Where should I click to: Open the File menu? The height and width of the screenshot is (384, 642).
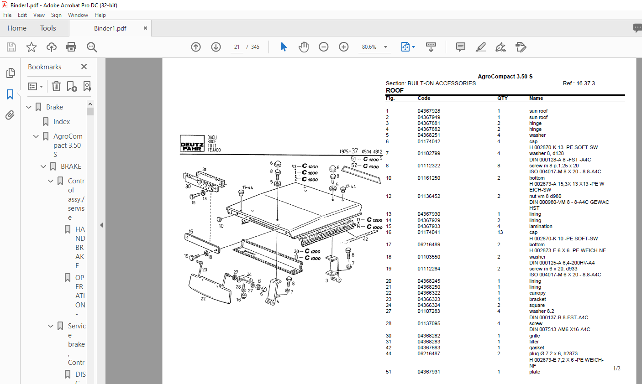pyautogui.click(x=7, y=15)
